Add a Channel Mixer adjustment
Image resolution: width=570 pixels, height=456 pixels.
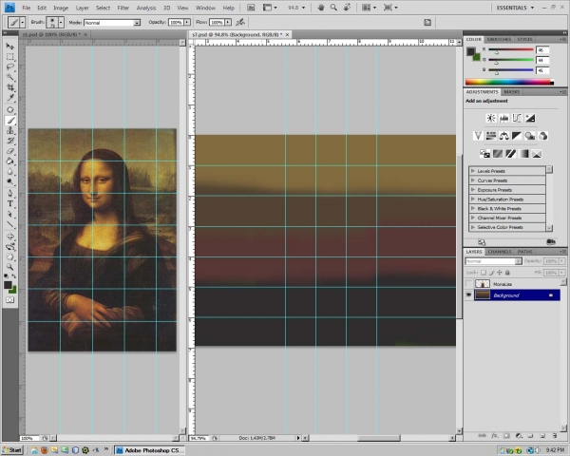point(542,136)
